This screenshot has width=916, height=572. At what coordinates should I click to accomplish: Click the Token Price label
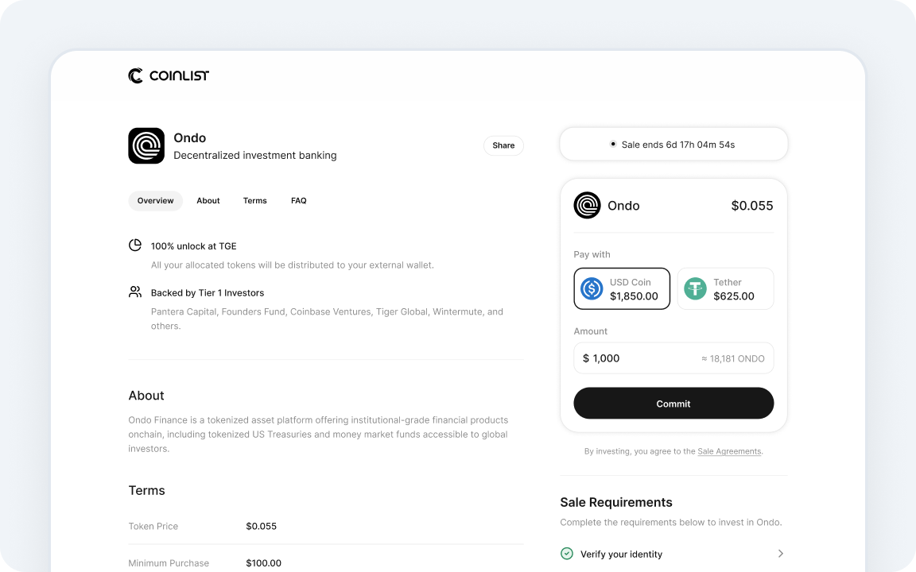click(153, 526)
